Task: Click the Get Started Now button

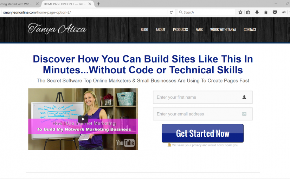Action: (x=202, y=133)
